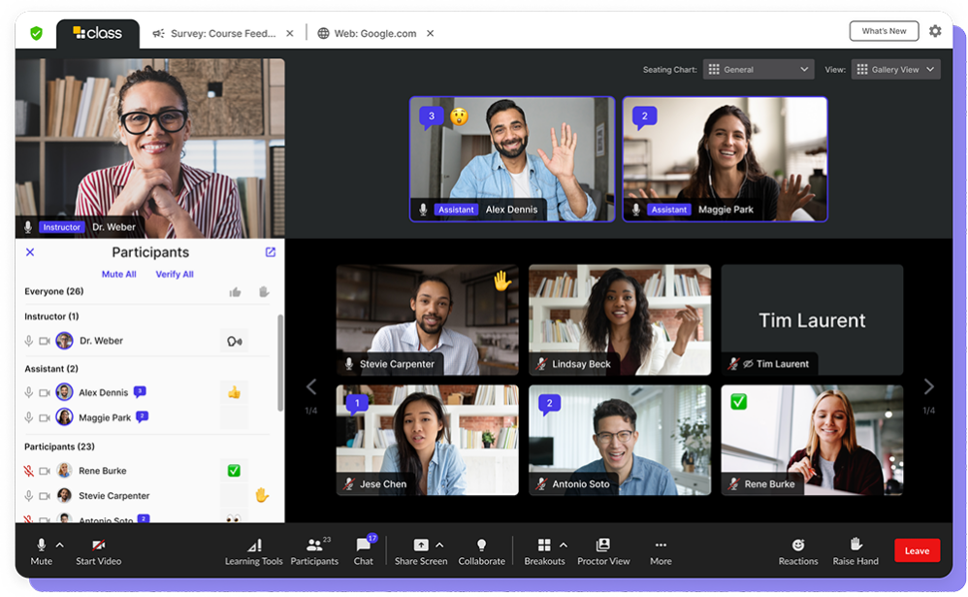Click the red Leave button
The image size is (968, 597).
(917, 550)
